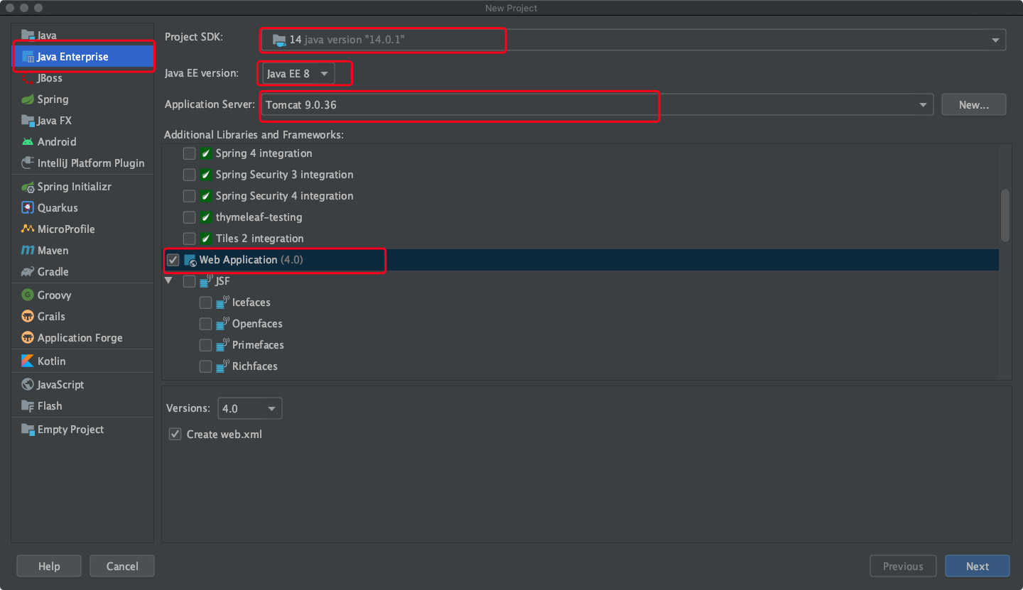This screenshot has height=590, width=1023.
Task: Click the Icefaces framework icon
Action: 222,303
